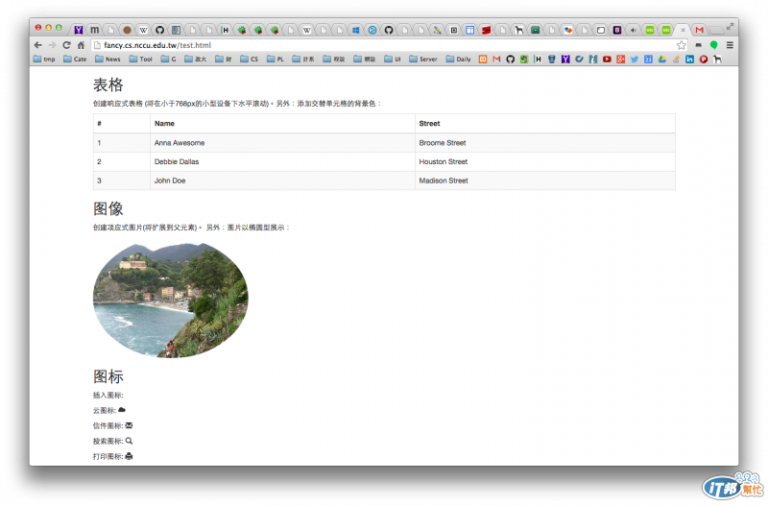Close the active test.html tab
The height and width of the screenshot is (506, 768).
[x=683, y=30]
